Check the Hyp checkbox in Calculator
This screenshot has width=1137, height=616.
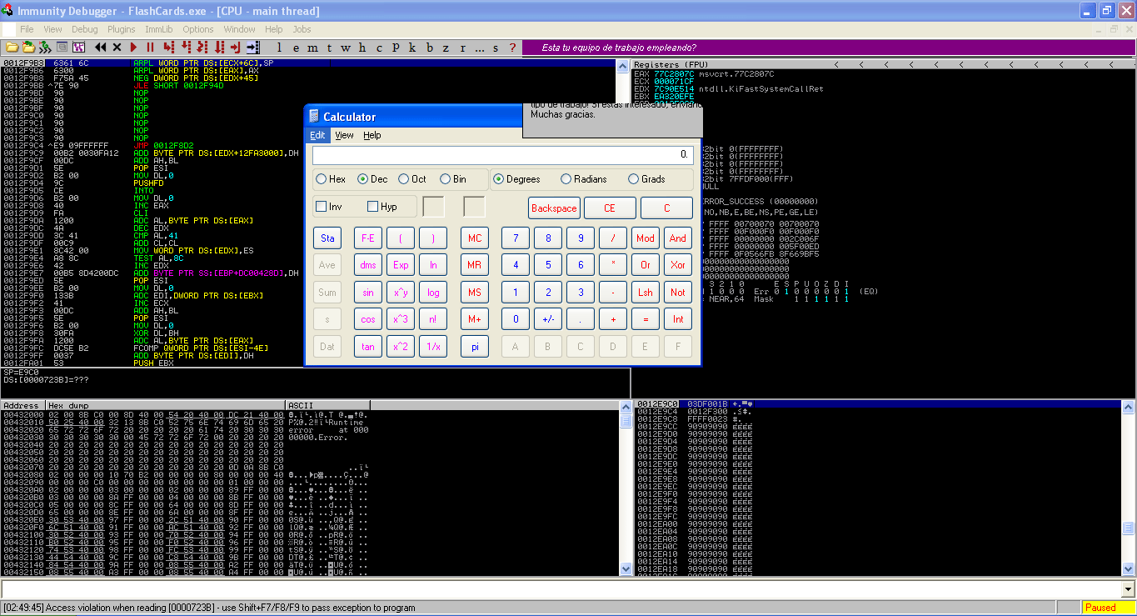381,207
